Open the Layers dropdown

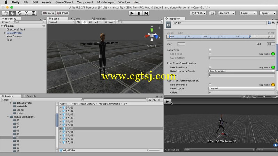[248, 13]
